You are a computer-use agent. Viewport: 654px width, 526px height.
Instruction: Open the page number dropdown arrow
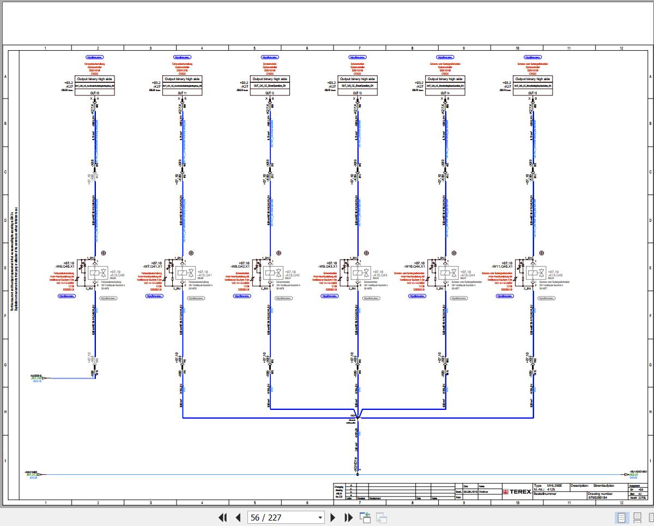click(x=320, y=518)
